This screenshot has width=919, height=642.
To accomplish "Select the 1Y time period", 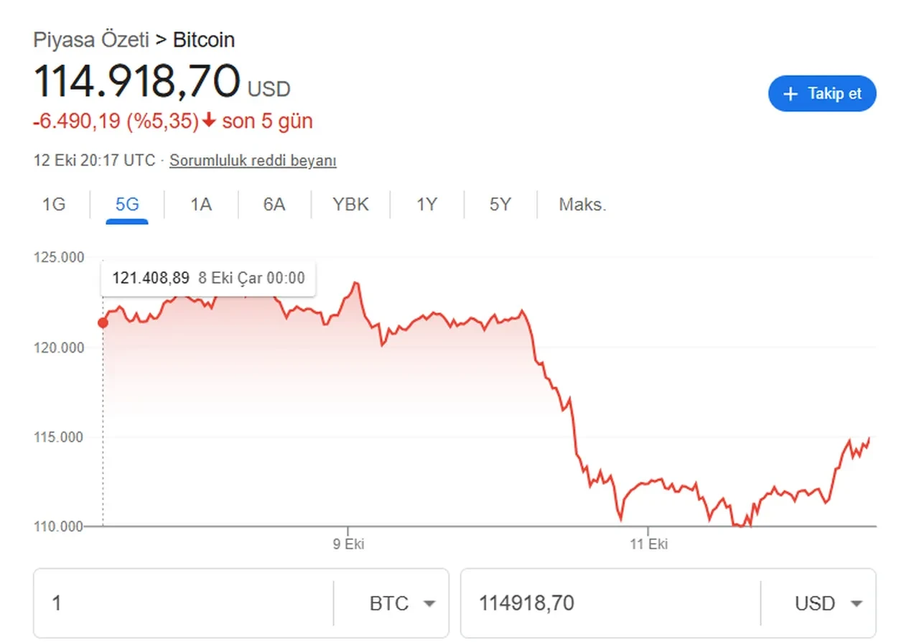I will [x=426, y=204].
